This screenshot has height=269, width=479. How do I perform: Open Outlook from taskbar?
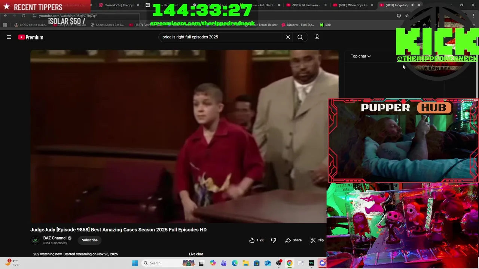[268, 263]
